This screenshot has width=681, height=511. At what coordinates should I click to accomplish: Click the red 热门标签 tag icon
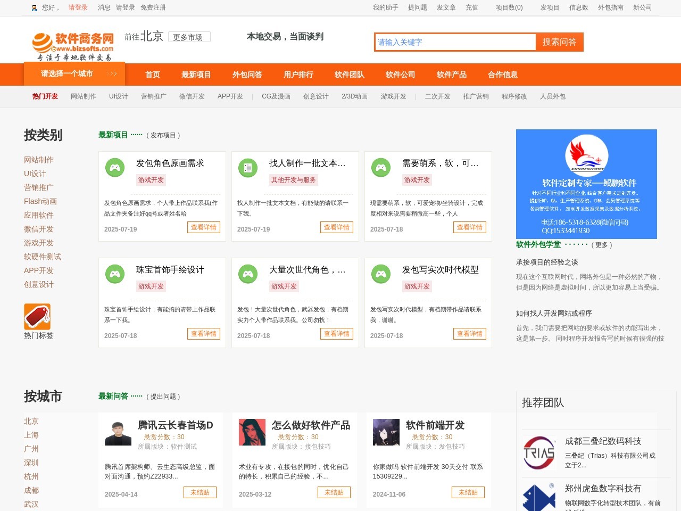coord(37,316)
